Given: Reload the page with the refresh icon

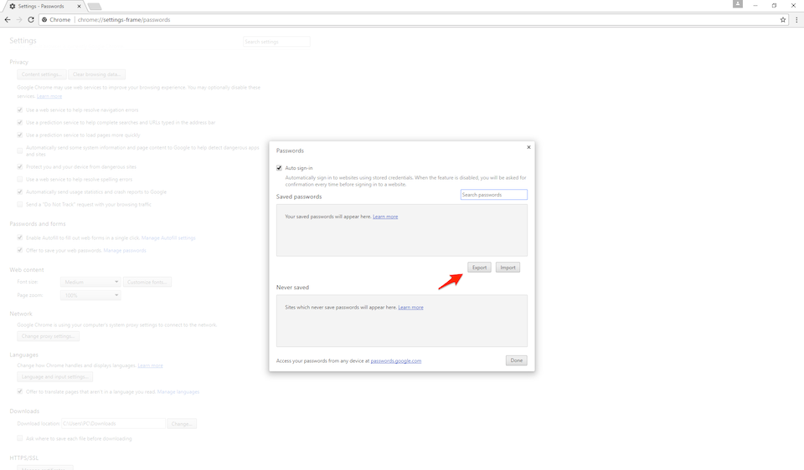Looking at the screenshot, I should tap(31, 19).
